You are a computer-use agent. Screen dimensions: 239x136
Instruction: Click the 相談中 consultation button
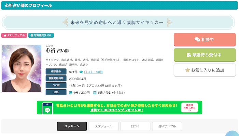(205, 40)
